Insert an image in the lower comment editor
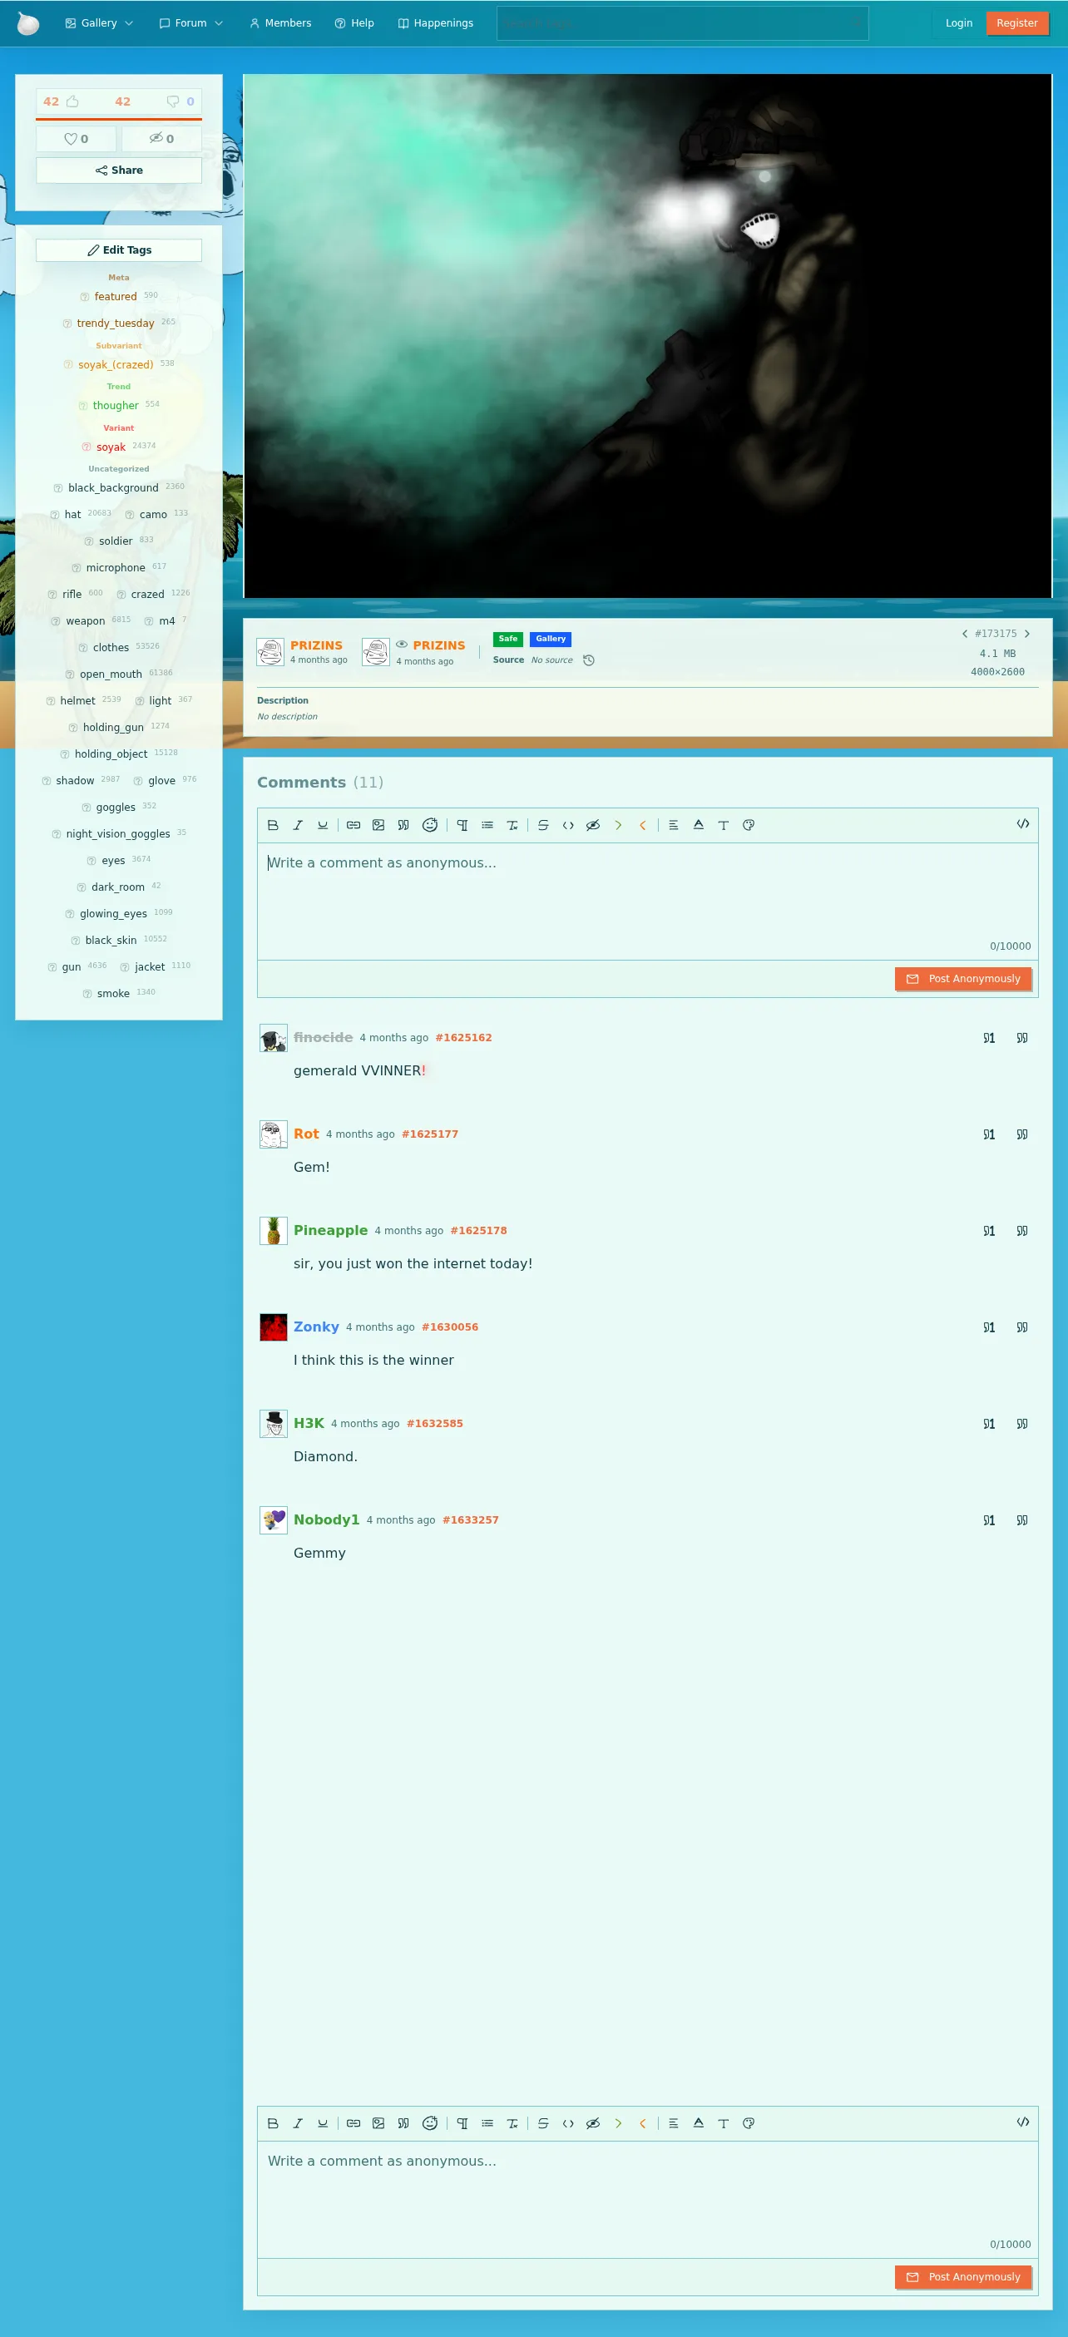This screenshot has width=1068, height=2337. (378, 2124)
